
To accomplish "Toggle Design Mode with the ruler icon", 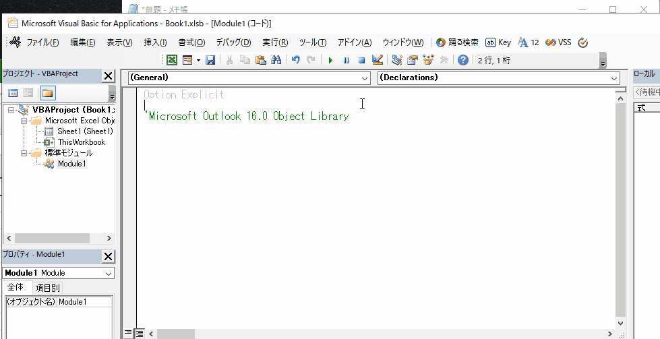I will click(x=377, y=60).
